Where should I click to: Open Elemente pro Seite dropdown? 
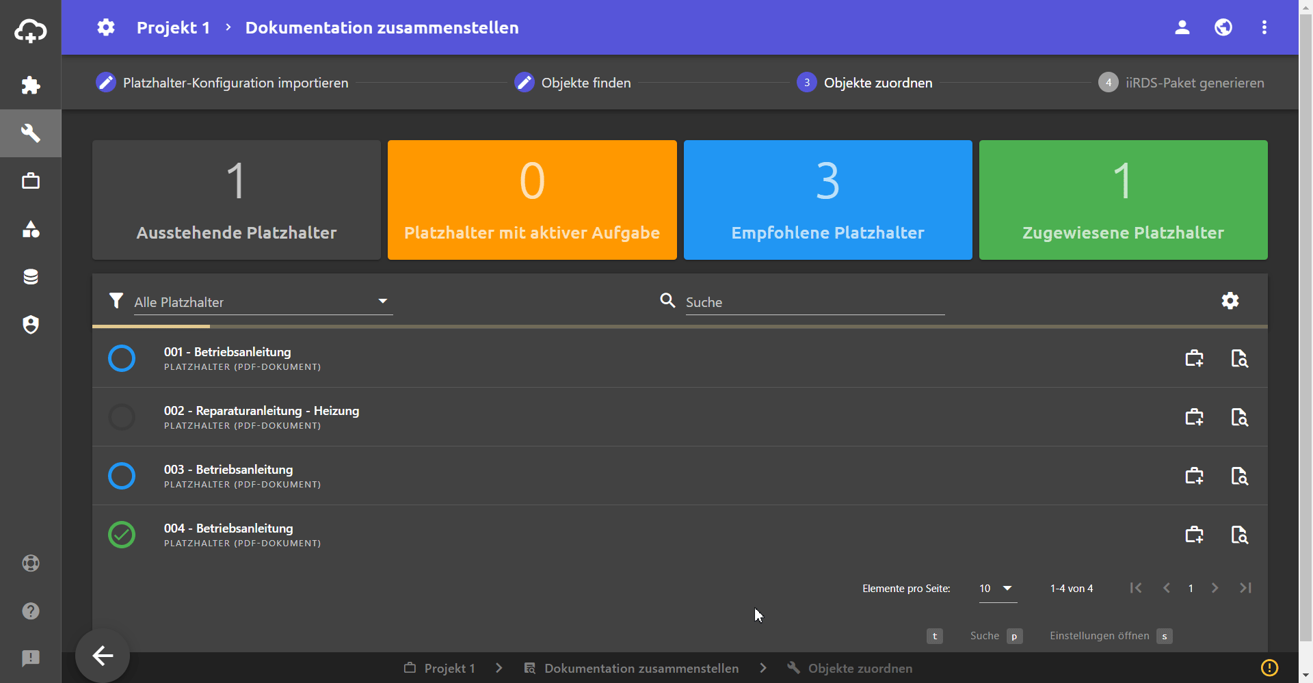(998, 589)
